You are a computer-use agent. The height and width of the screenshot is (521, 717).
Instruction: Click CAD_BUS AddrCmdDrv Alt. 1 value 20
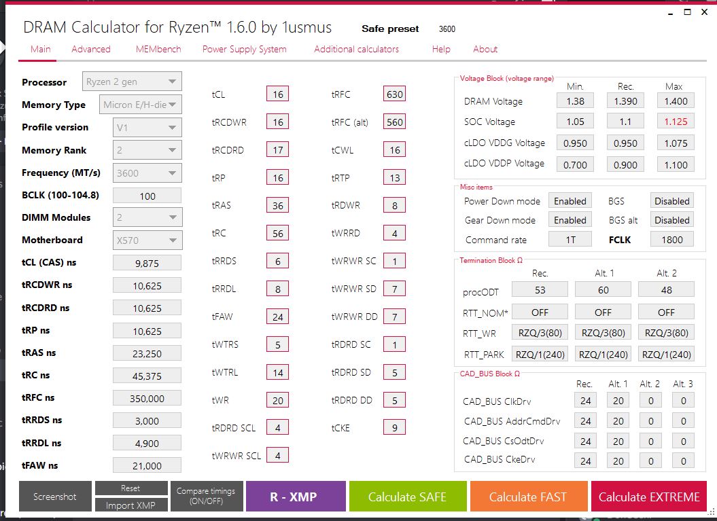(618, 421)
